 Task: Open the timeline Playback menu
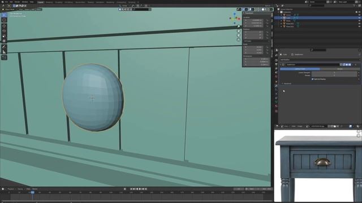(x=11, y=189)
